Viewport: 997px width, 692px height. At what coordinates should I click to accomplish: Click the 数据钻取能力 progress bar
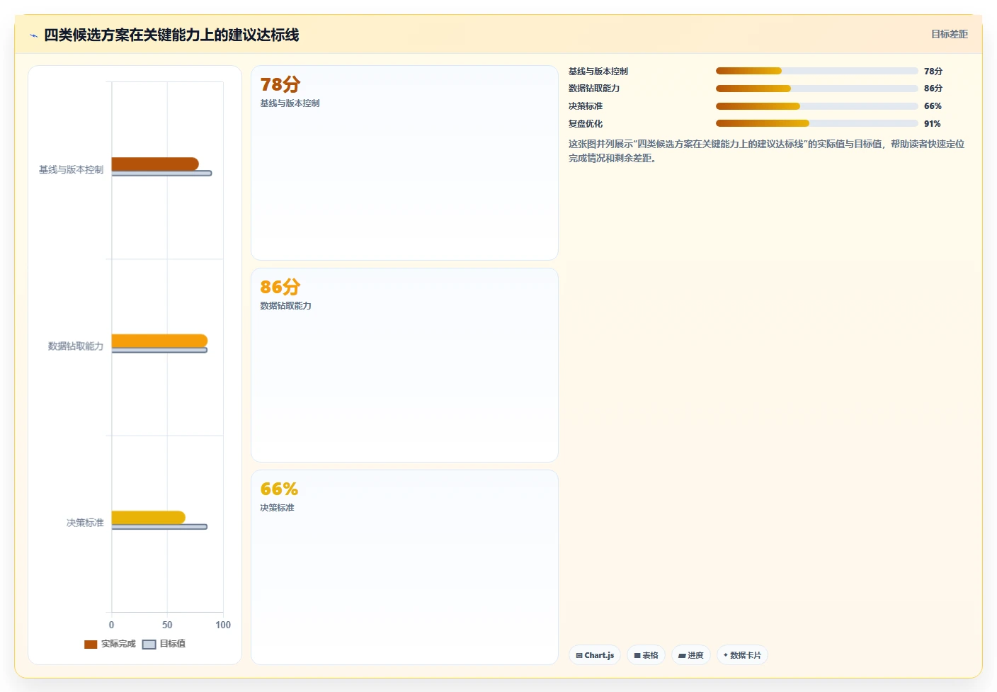pos(816,89)
